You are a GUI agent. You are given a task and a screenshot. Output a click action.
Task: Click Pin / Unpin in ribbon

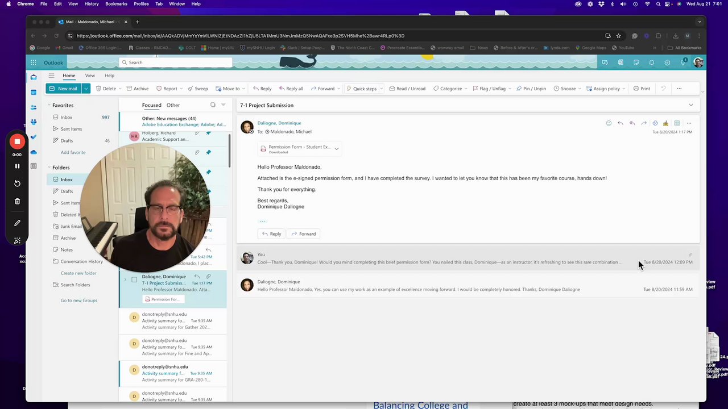pos(531,89)
